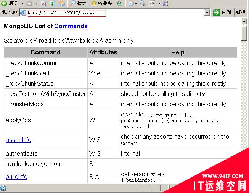Click the 'W A' attribute of _recvChunkStart
249x193 pixels.
point(95,73)
